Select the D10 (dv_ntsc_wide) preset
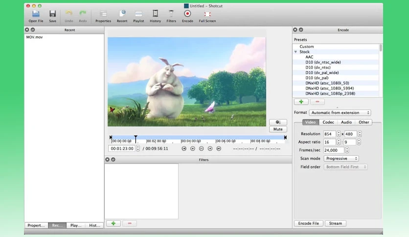The width and height of the screenshot is (409, 237). (323, 62)
